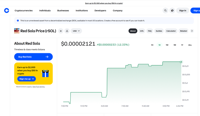Set chart range to 1W
The height and width of the screenshot is (116, 200).
[167, 45]
